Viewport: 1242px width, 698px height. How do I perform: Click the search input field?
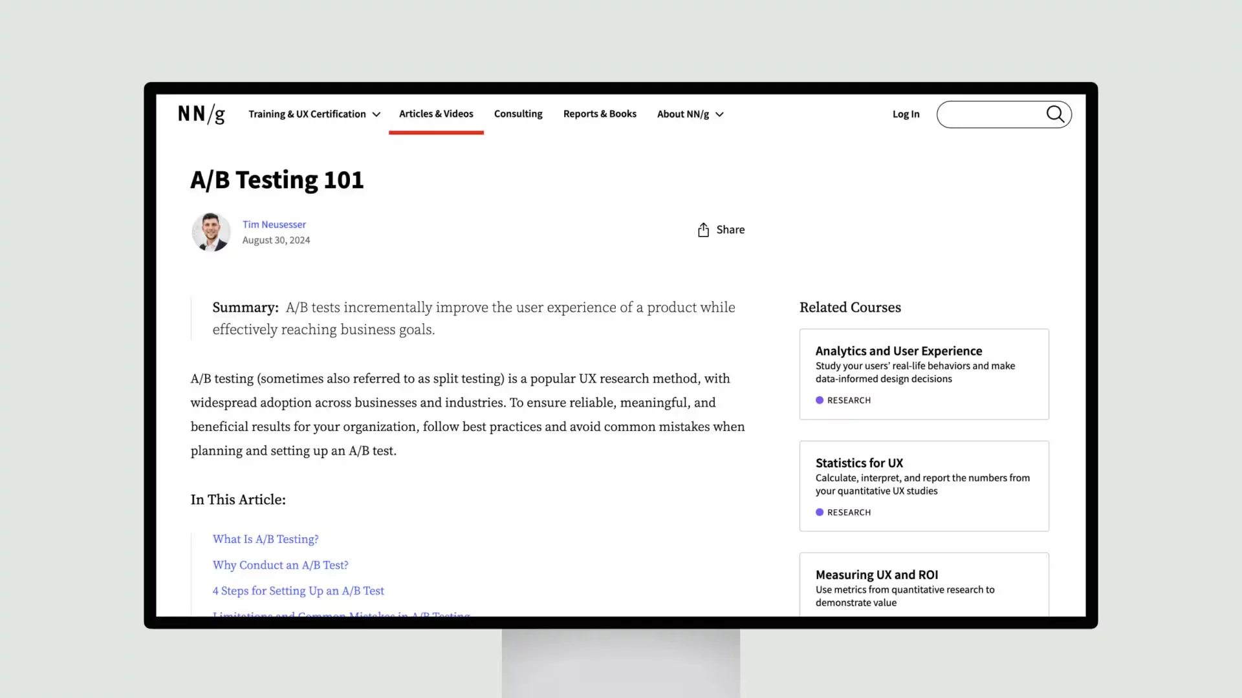[1003, 114]
